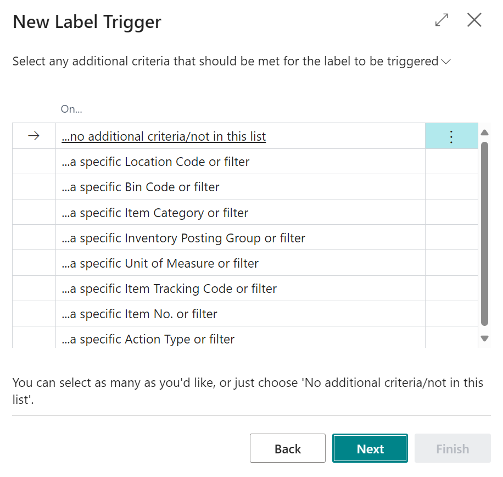Select '...a specific Item Tracking Code or filter'
This screenshot has height=477, width=503.
click(169, 288)
